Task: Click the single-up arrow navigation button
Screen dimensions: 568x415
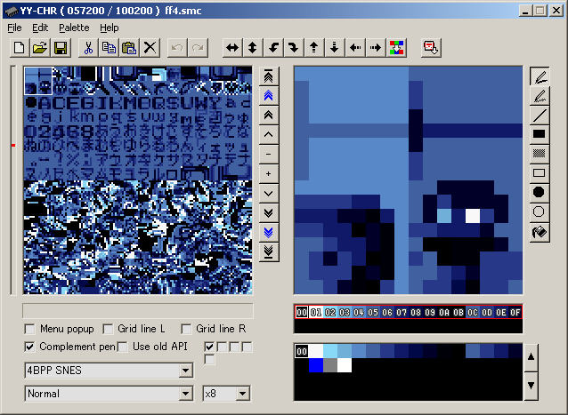Action: tap(269, 135)
